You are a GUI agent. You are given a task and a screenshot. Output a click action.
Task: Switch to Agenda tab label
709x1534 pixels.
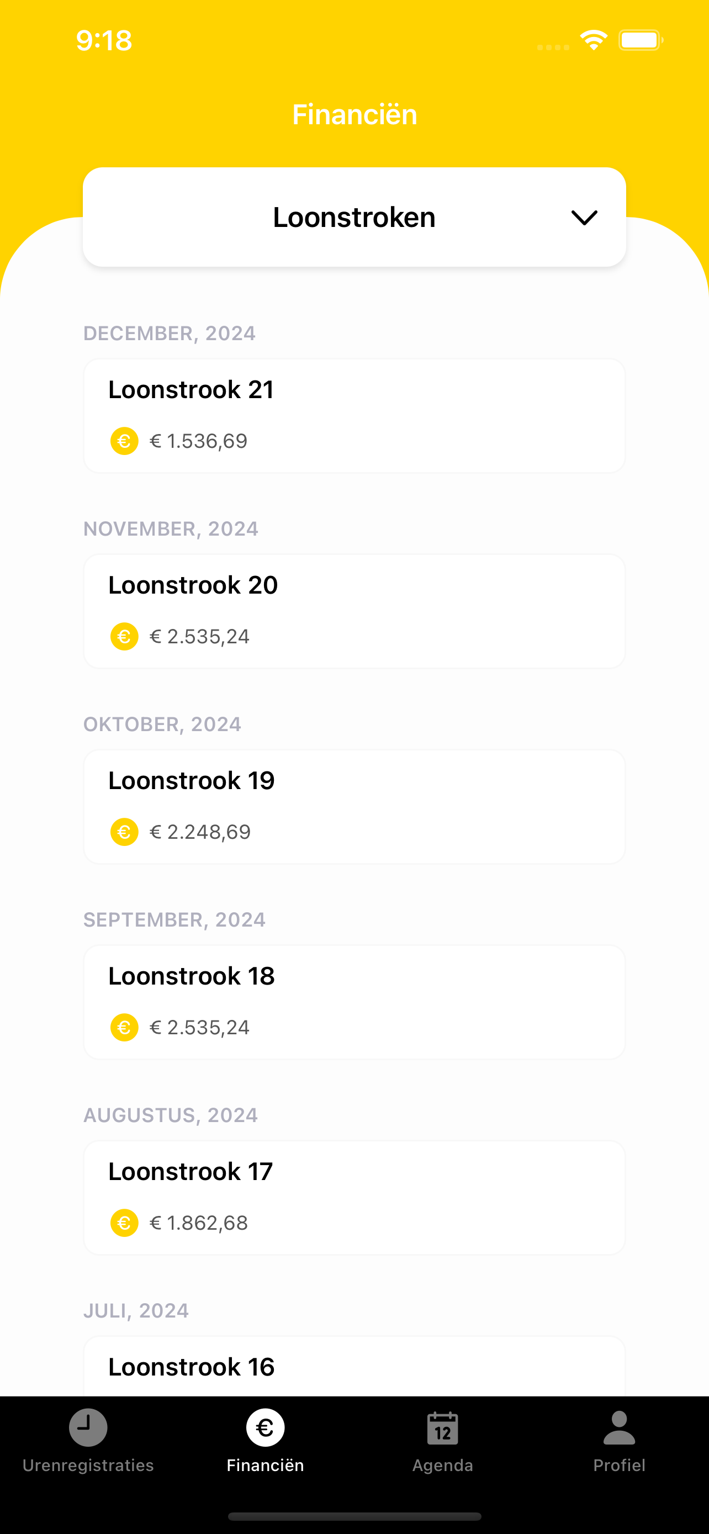tap(442, 1465)
